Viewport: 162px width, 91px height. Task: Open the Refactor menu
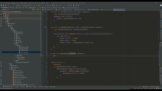pyautogui.click(x=26, y=3)
